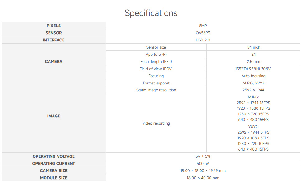302x187 pixels.
Task: Select the PIXELS row label
Action: [x=54, y=26]
